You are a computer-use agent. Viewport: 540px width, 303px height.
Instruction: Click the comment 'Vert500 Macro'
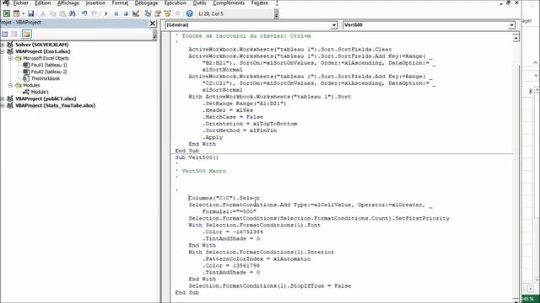(203, 171)
